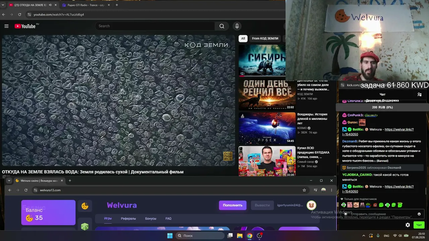Open the Windows Start menu
Viewport: 429px width, 241px height.
tap(170, 236)
